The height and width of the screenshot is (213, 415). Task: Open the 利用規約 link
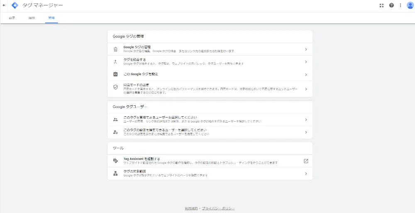[x=191, y=208]
